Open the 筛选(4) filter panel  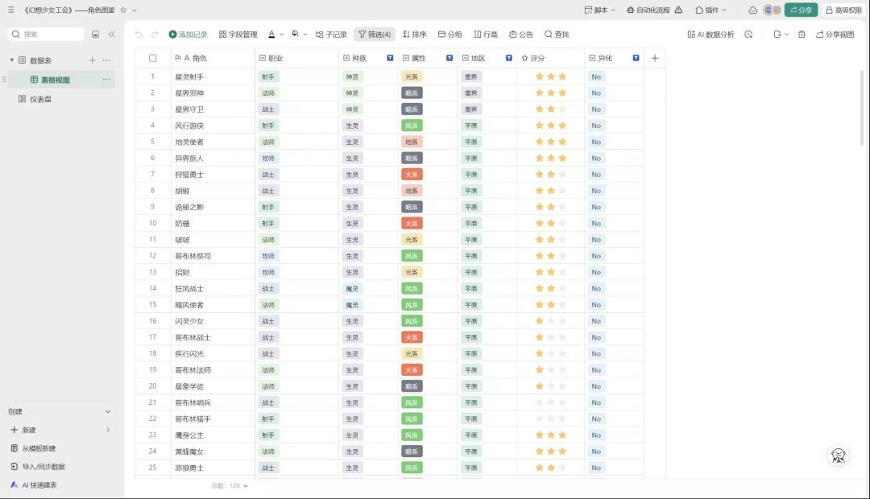click(375, 35)
